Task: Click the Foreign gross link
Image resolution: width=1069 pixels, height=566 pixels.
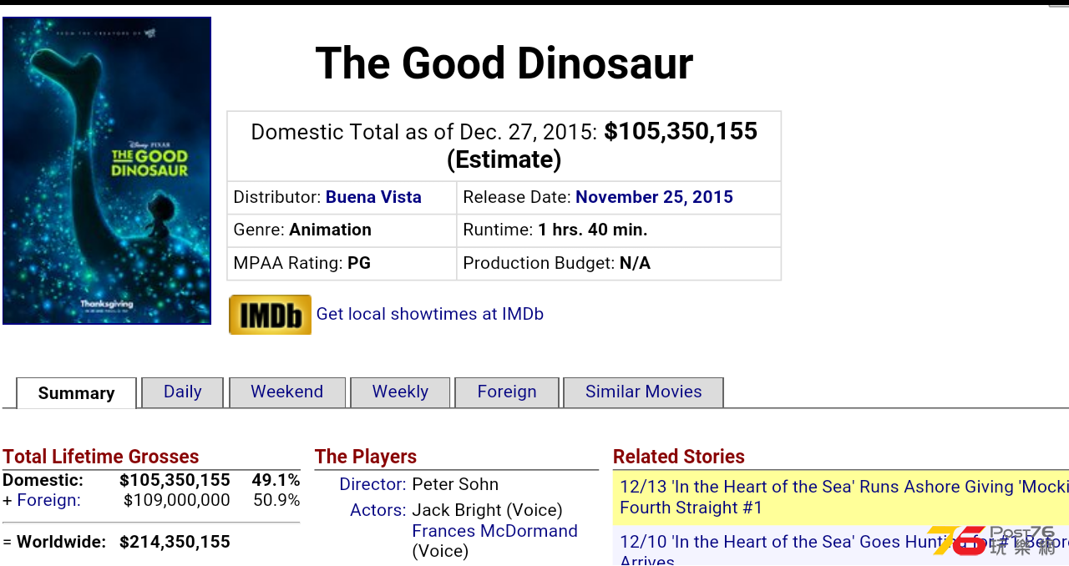Action: pyautogui.click(x=48, y=500)
